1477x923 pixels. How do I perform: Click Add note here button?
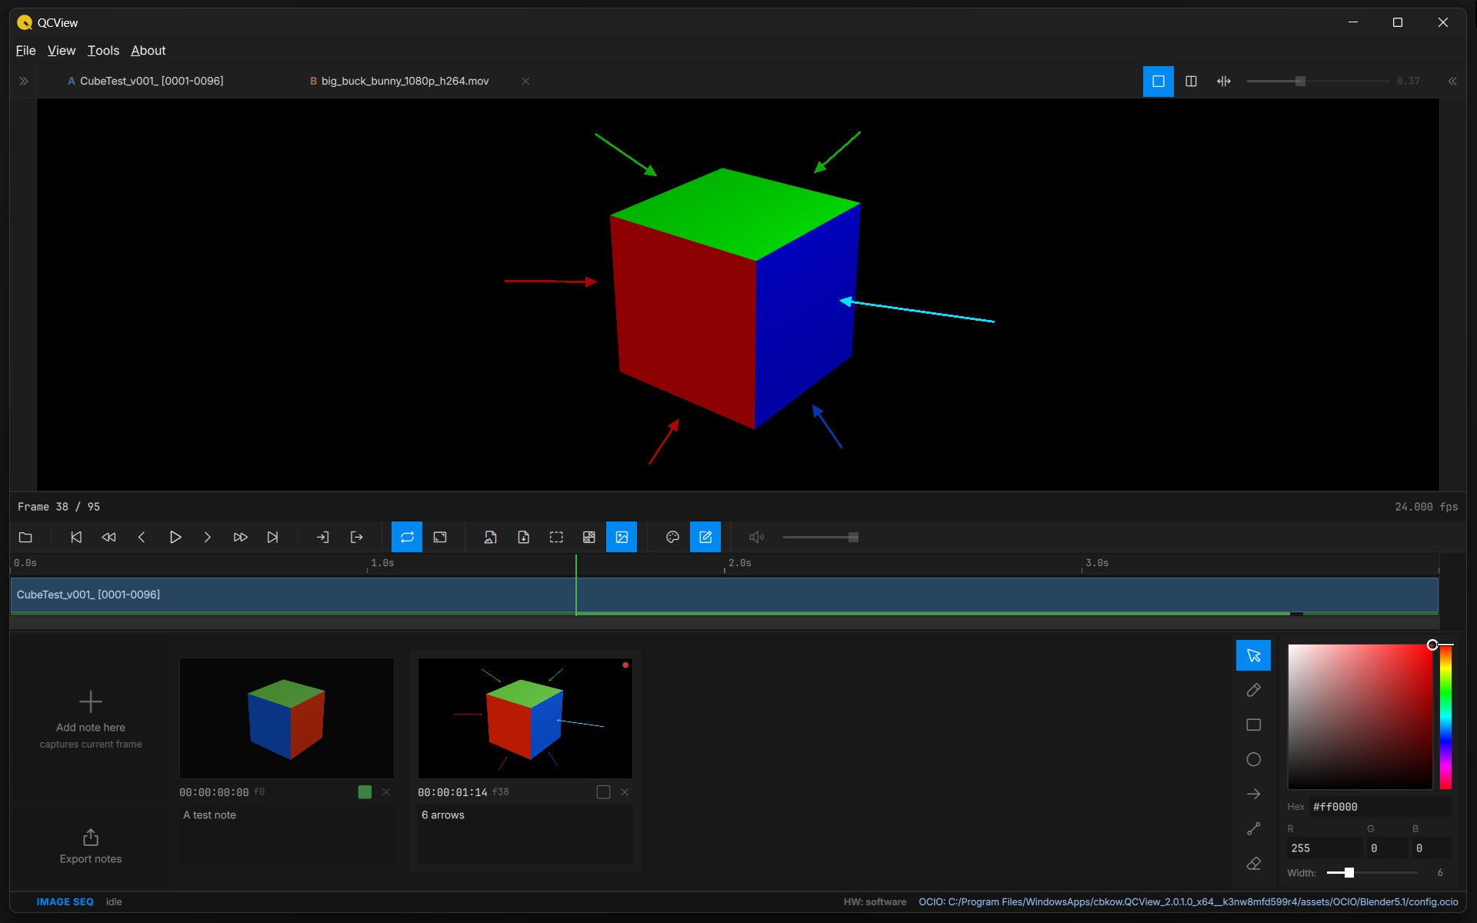point(91,719)
